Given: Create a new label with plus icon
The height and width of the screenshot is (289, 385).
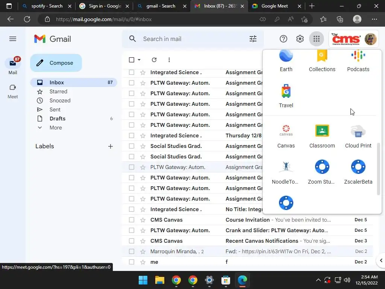Looking at the screenshot, I should (111, 146).
